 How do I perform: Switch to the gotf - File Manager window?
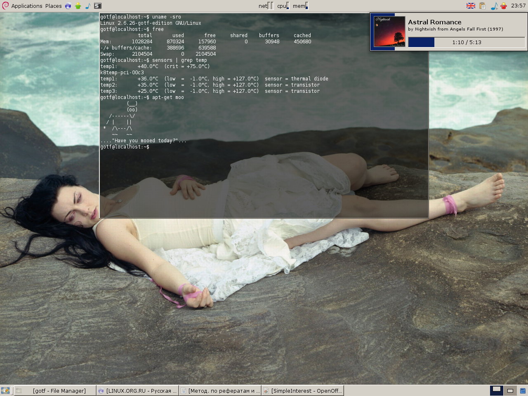55,391
